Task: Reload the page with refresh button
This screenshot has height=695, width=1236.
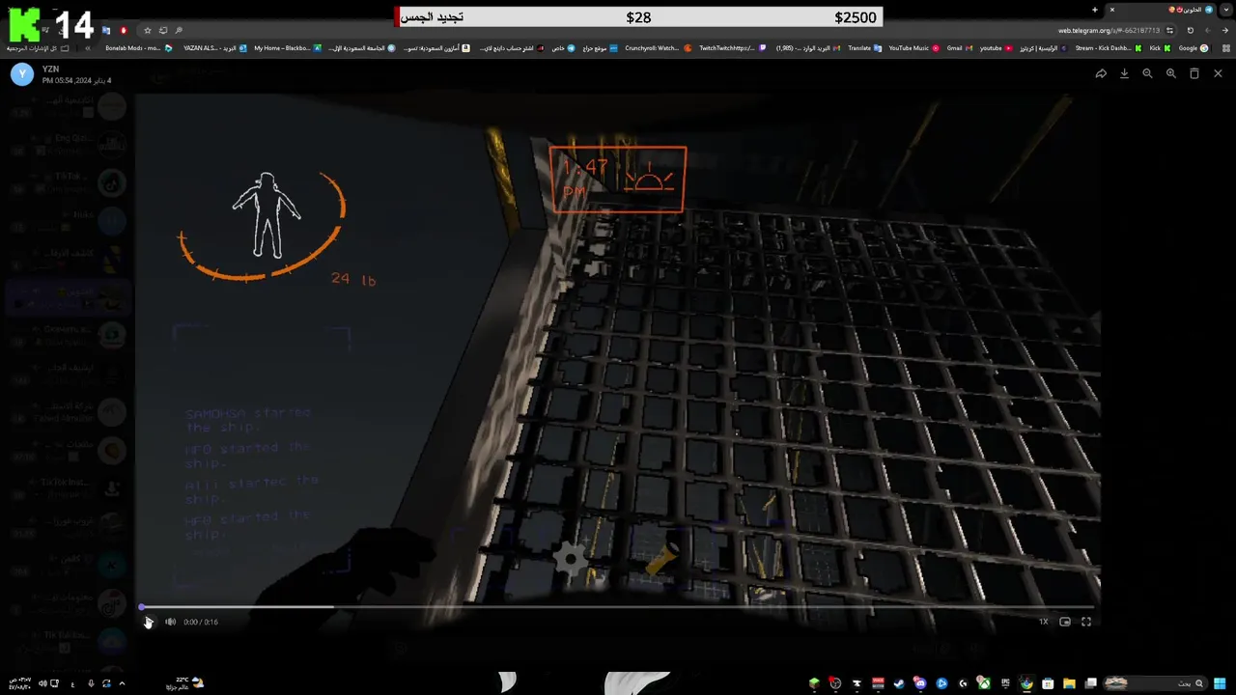Action: pyautogui.click(x=1190, y=30)
